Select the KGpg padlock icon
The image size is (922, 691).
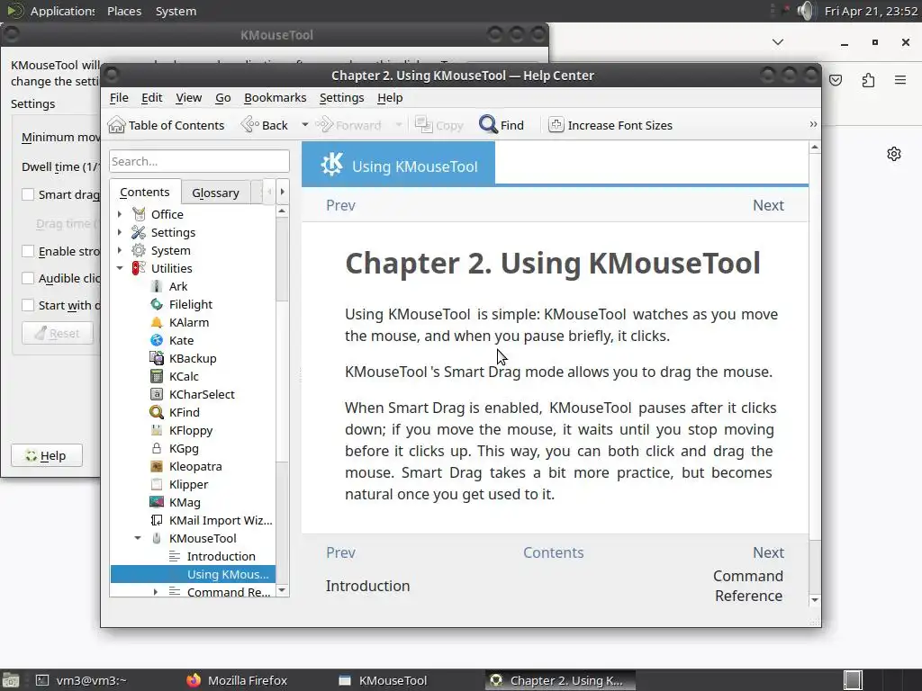pos(157,448)
